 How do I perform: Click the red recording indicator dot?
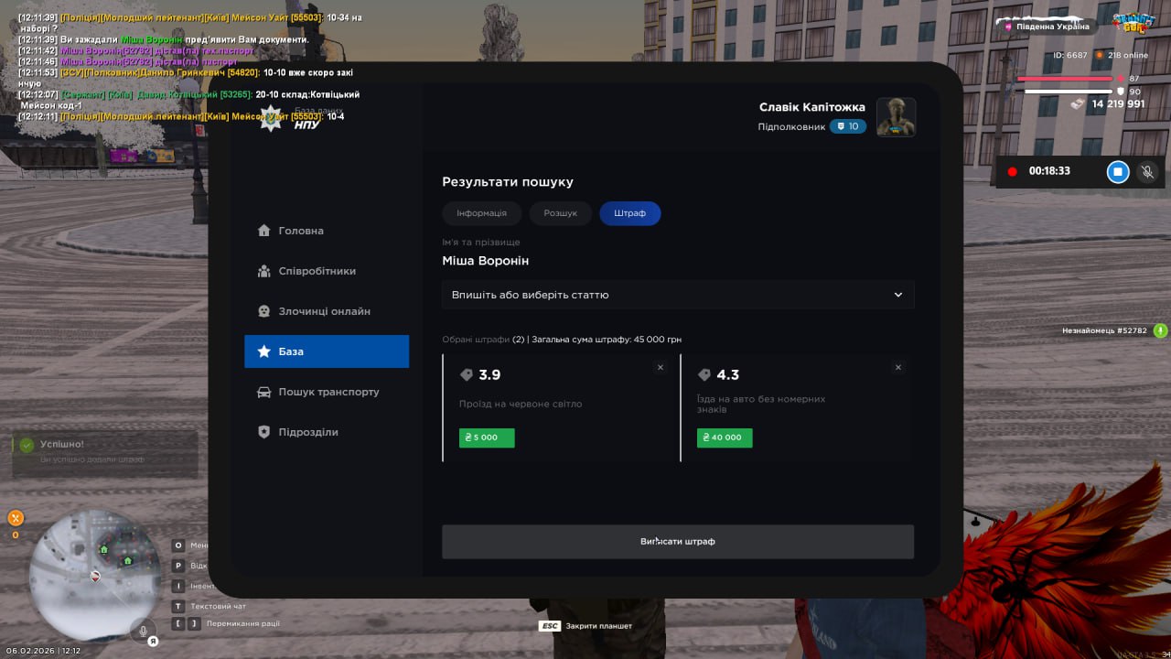pyautogui.click(x=1013, y=171)
